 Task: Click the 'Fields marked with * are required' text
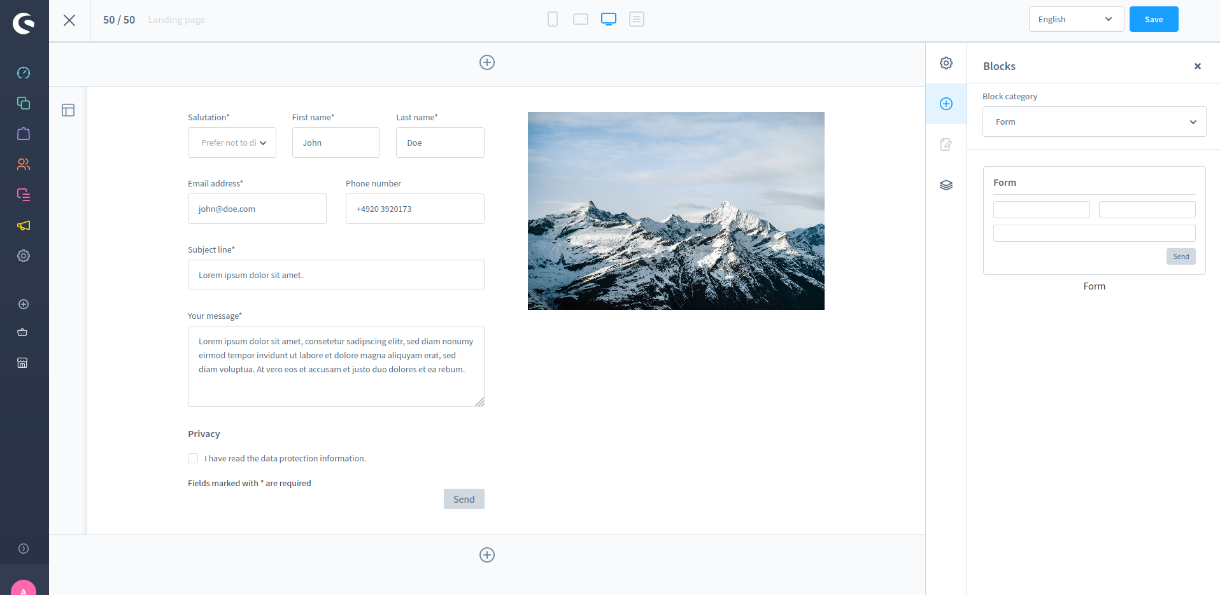250,483
